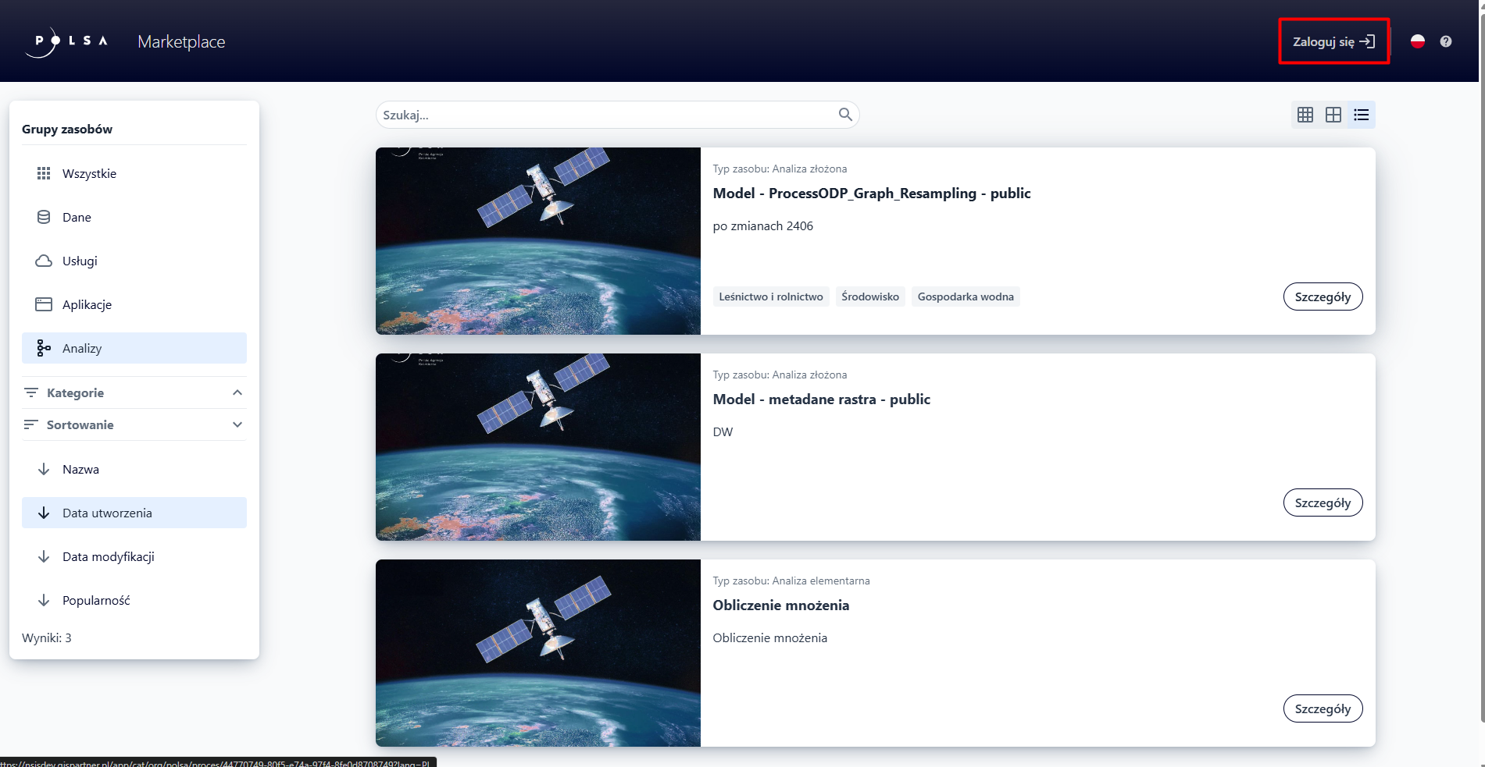Viewport: 1485px width, 767px height.
Task: Click Gospodarka wodna tag
Action: [966, 297]
